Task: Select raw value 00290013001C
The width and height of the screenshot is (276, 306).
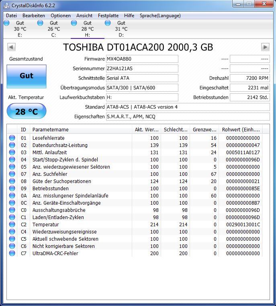Action: (x=243, y=225)
